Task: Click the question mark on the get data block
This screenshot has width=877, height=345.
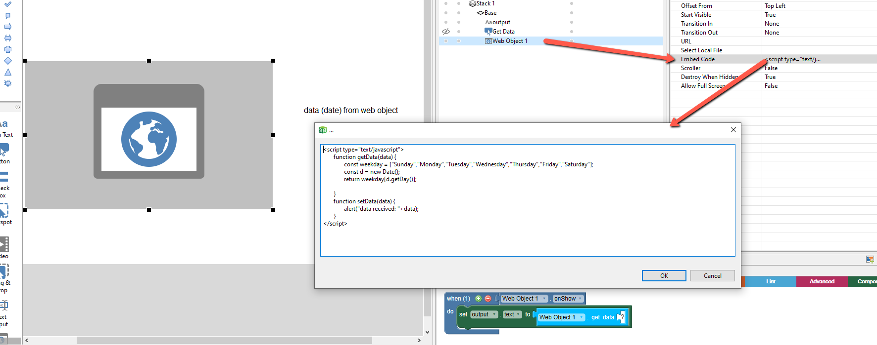Action: [x=622, y=317]
